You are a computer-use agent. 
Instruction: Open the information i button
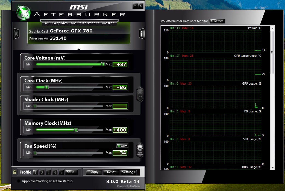[142, 34]
